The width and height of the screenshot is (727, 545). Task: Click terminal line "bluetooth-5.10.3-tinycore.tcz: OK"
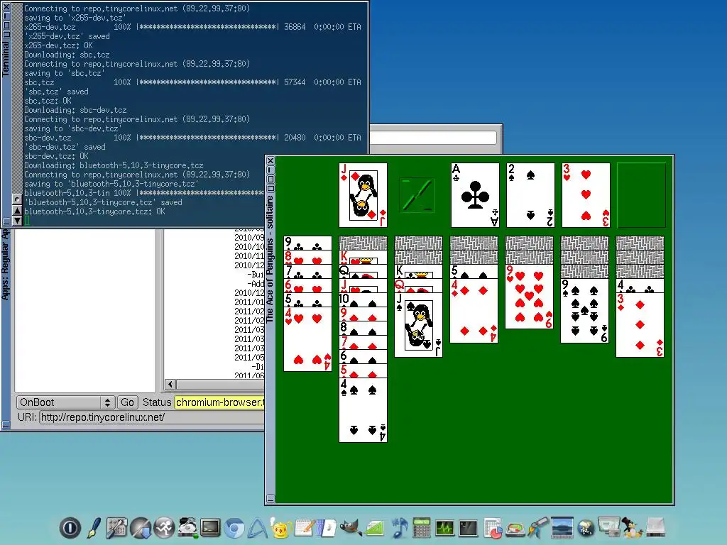point(94,211)
